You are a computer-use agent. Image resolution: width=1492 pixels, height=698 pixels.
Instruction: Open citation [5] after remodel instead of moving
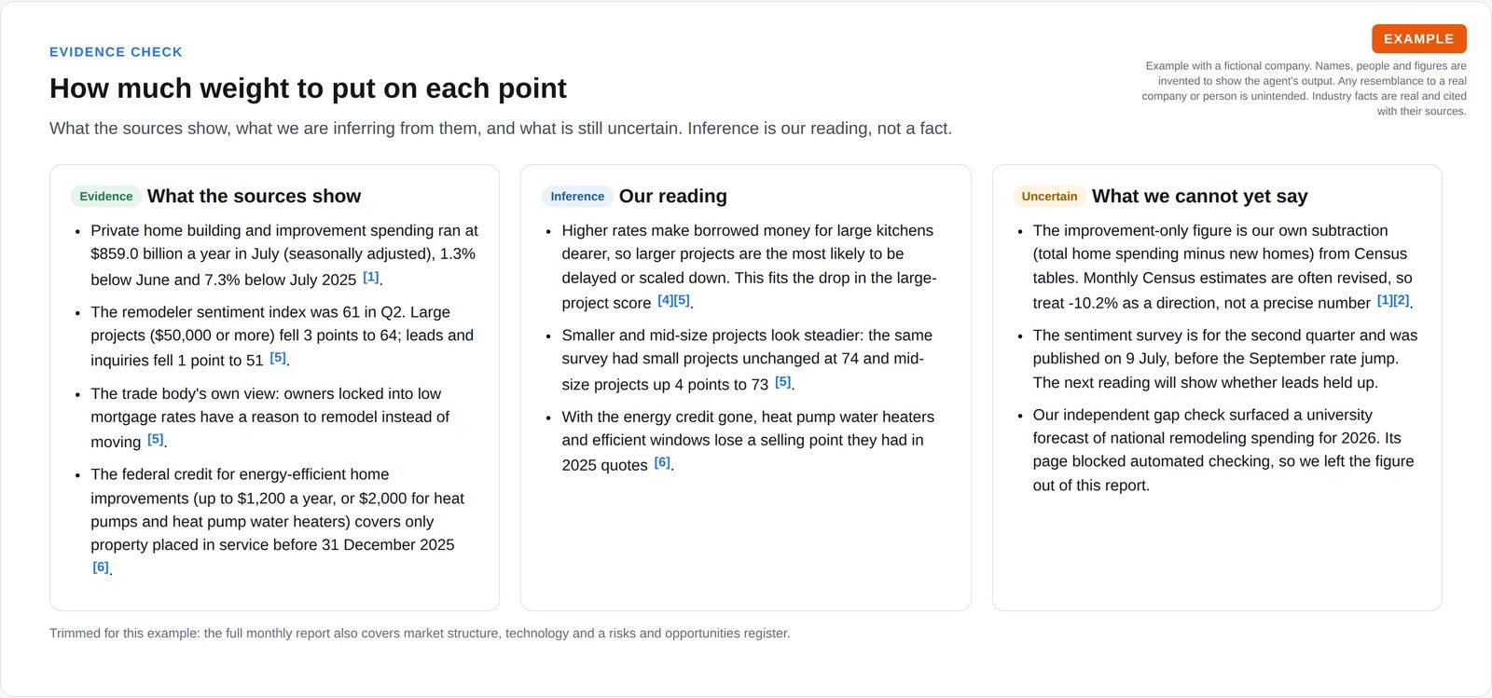[156, 439]
